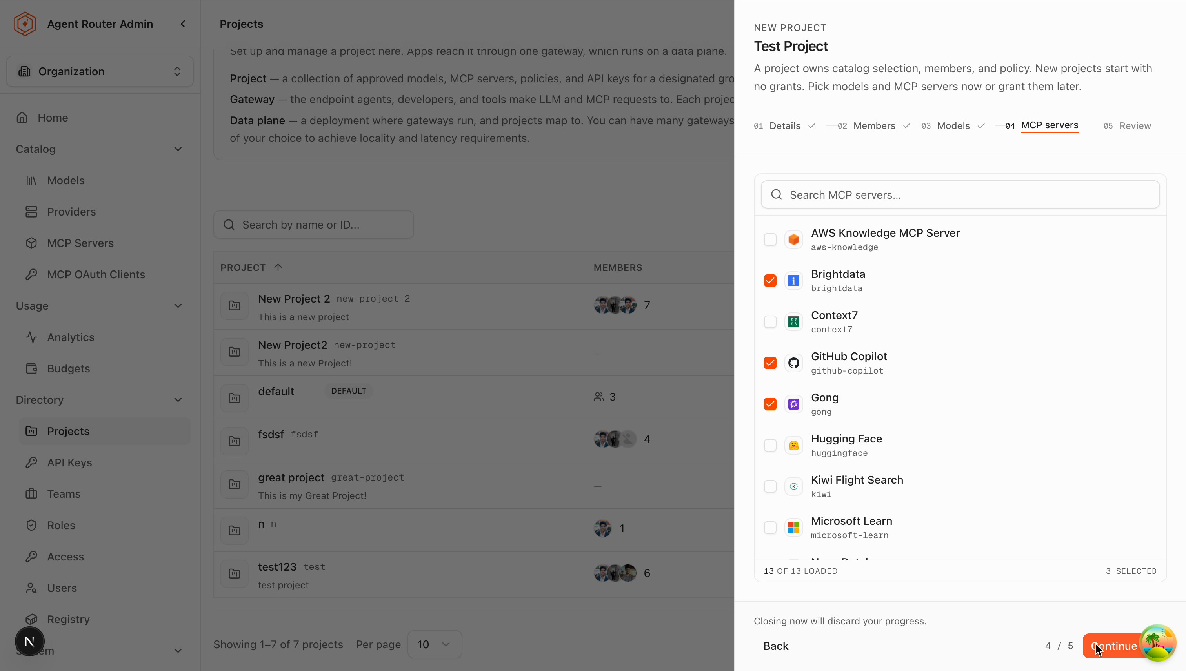Viewport: 1186px width, 671px height.
Task: Open the Organization switcher dropdown
Action: click(x=100, y=71)
